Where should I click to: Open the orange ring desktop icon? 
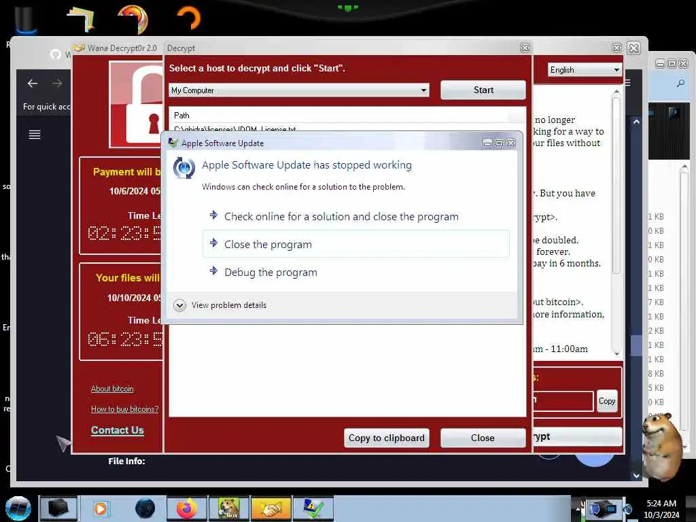(189, 18)
